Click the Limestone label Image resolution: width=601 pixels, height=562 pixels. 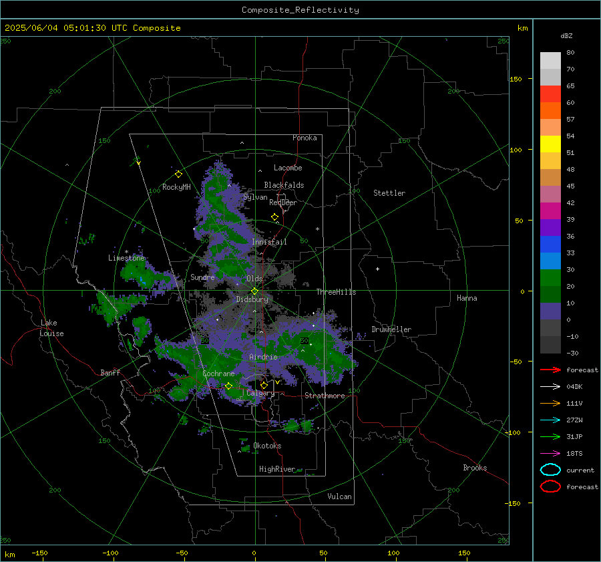126,258
